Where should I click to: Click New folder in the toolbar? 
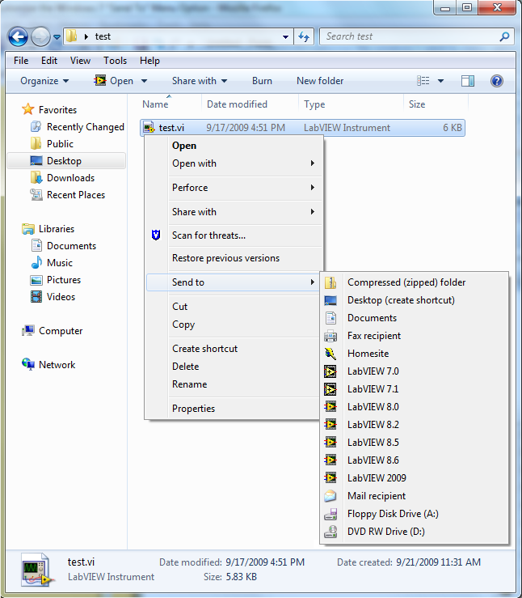[320, 81]
